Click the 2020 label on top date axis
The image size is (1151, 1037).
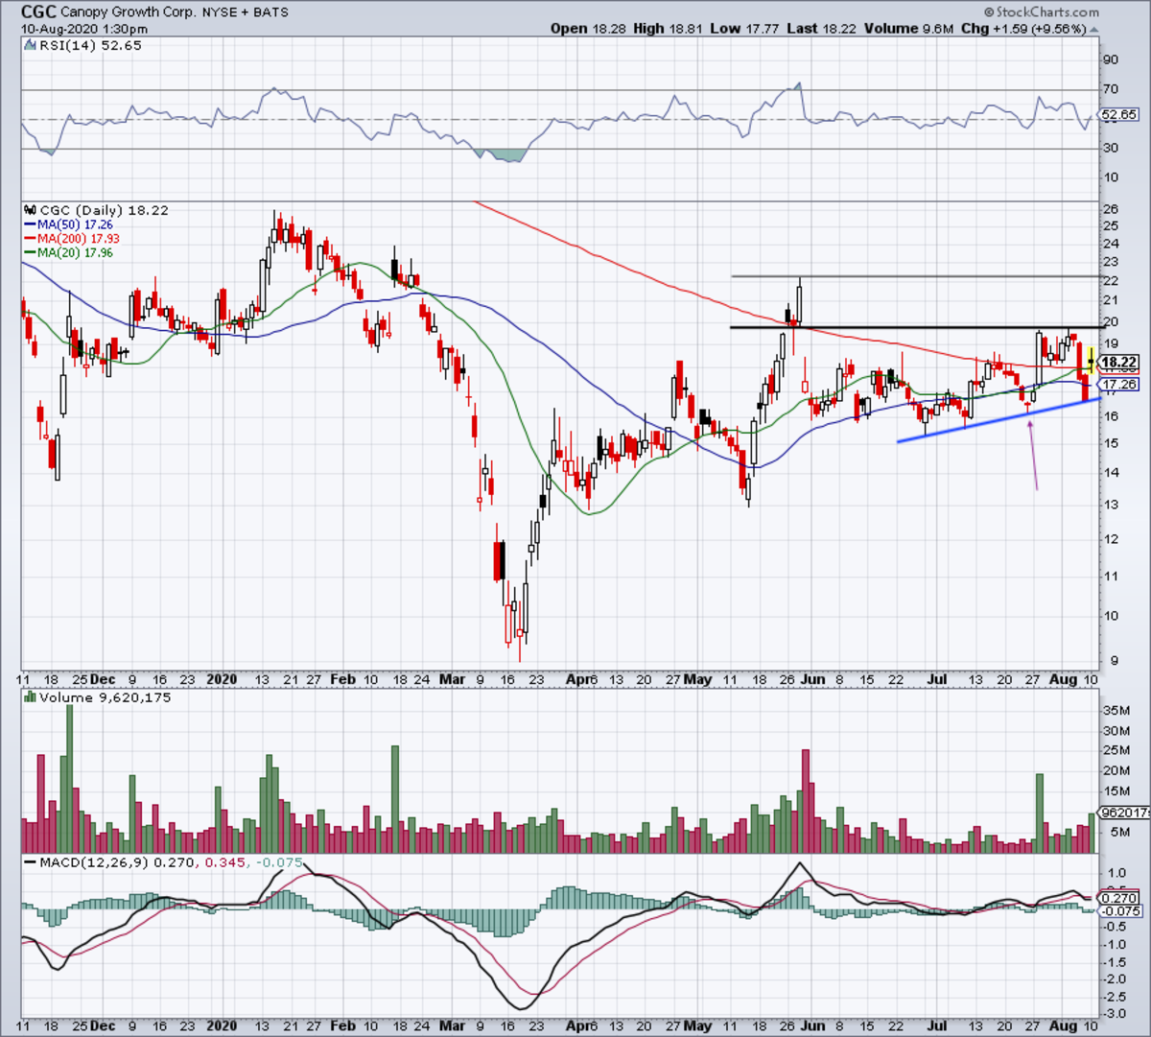tap(222, 679)
